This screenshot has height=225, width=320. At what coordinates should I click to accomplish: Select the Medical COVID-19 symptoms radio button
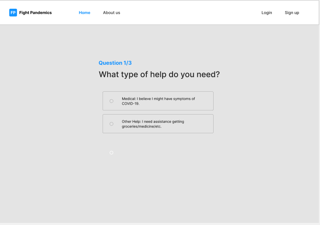(x=111, y=101)
